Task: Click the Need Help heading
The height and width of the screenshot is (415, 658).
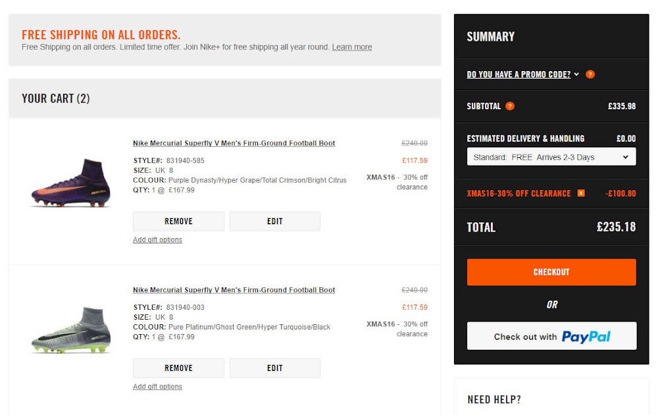Action: point(494,399)
